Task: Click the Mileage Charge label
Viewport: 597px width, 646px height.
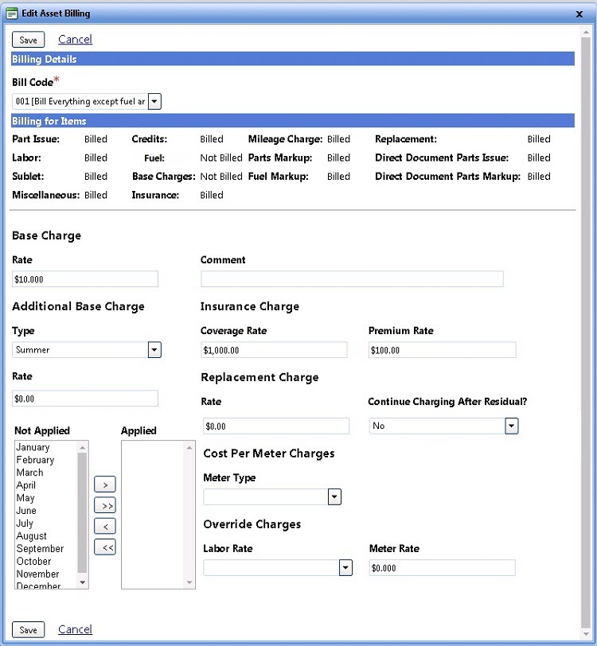Action: (285, 139)
